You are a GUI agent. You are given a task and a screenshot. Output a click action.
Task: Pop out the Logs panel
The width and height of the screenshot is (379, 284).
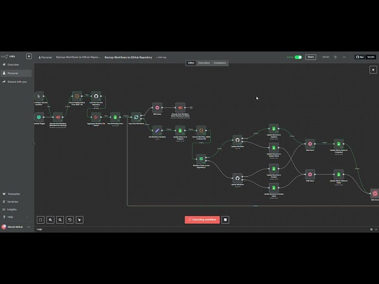371,230
